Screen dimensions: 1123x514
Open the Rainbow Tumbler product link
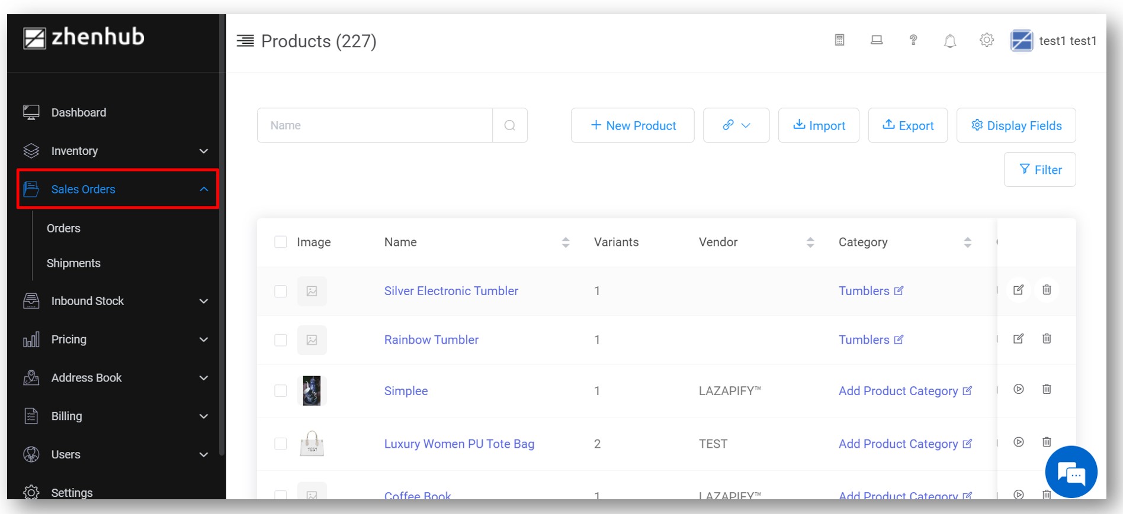point(431,340)
